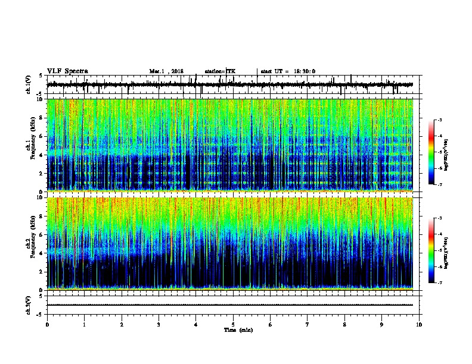Click the ch.1 voltage waveform trace panel

point(232,84)
